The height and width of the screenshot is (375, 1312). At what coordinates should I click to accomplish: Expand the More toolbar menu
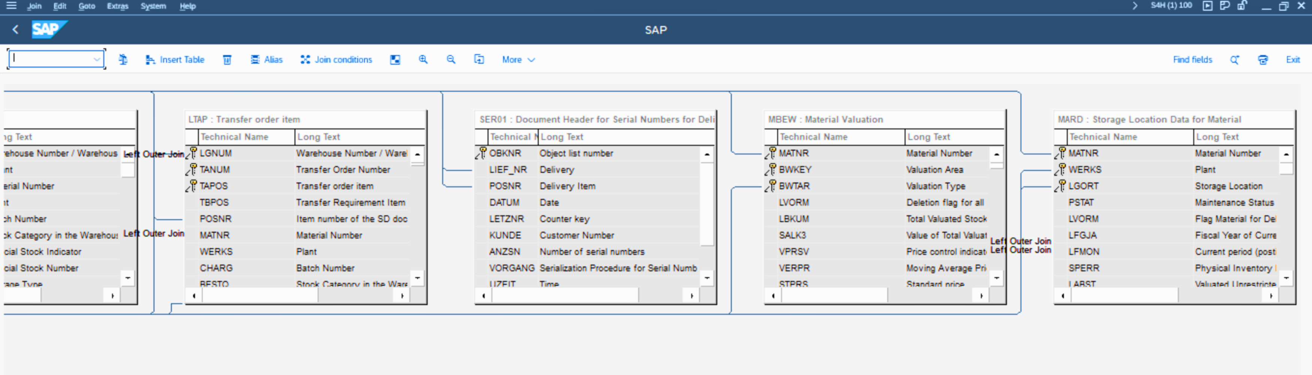tap(518, 60)
